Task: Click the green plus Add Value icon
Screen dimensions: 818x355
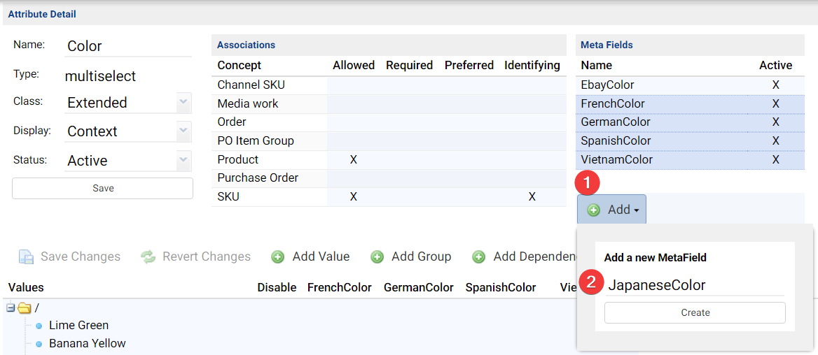Action: pos(278,256)
